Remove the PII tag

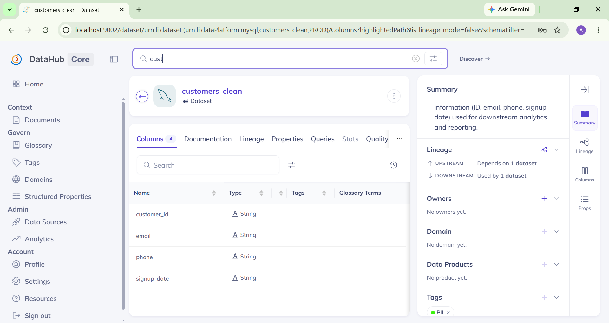tap(448, 313)
